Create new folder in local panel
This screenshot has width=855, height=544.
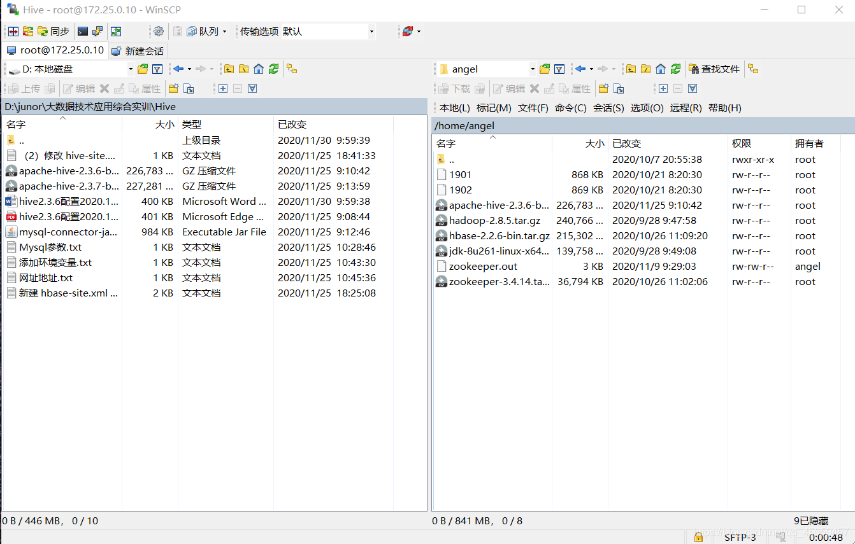(x=173, y=88)
